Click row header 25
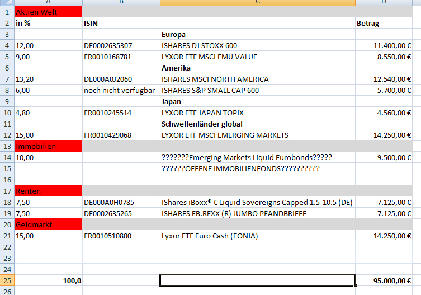 (7, 281)
